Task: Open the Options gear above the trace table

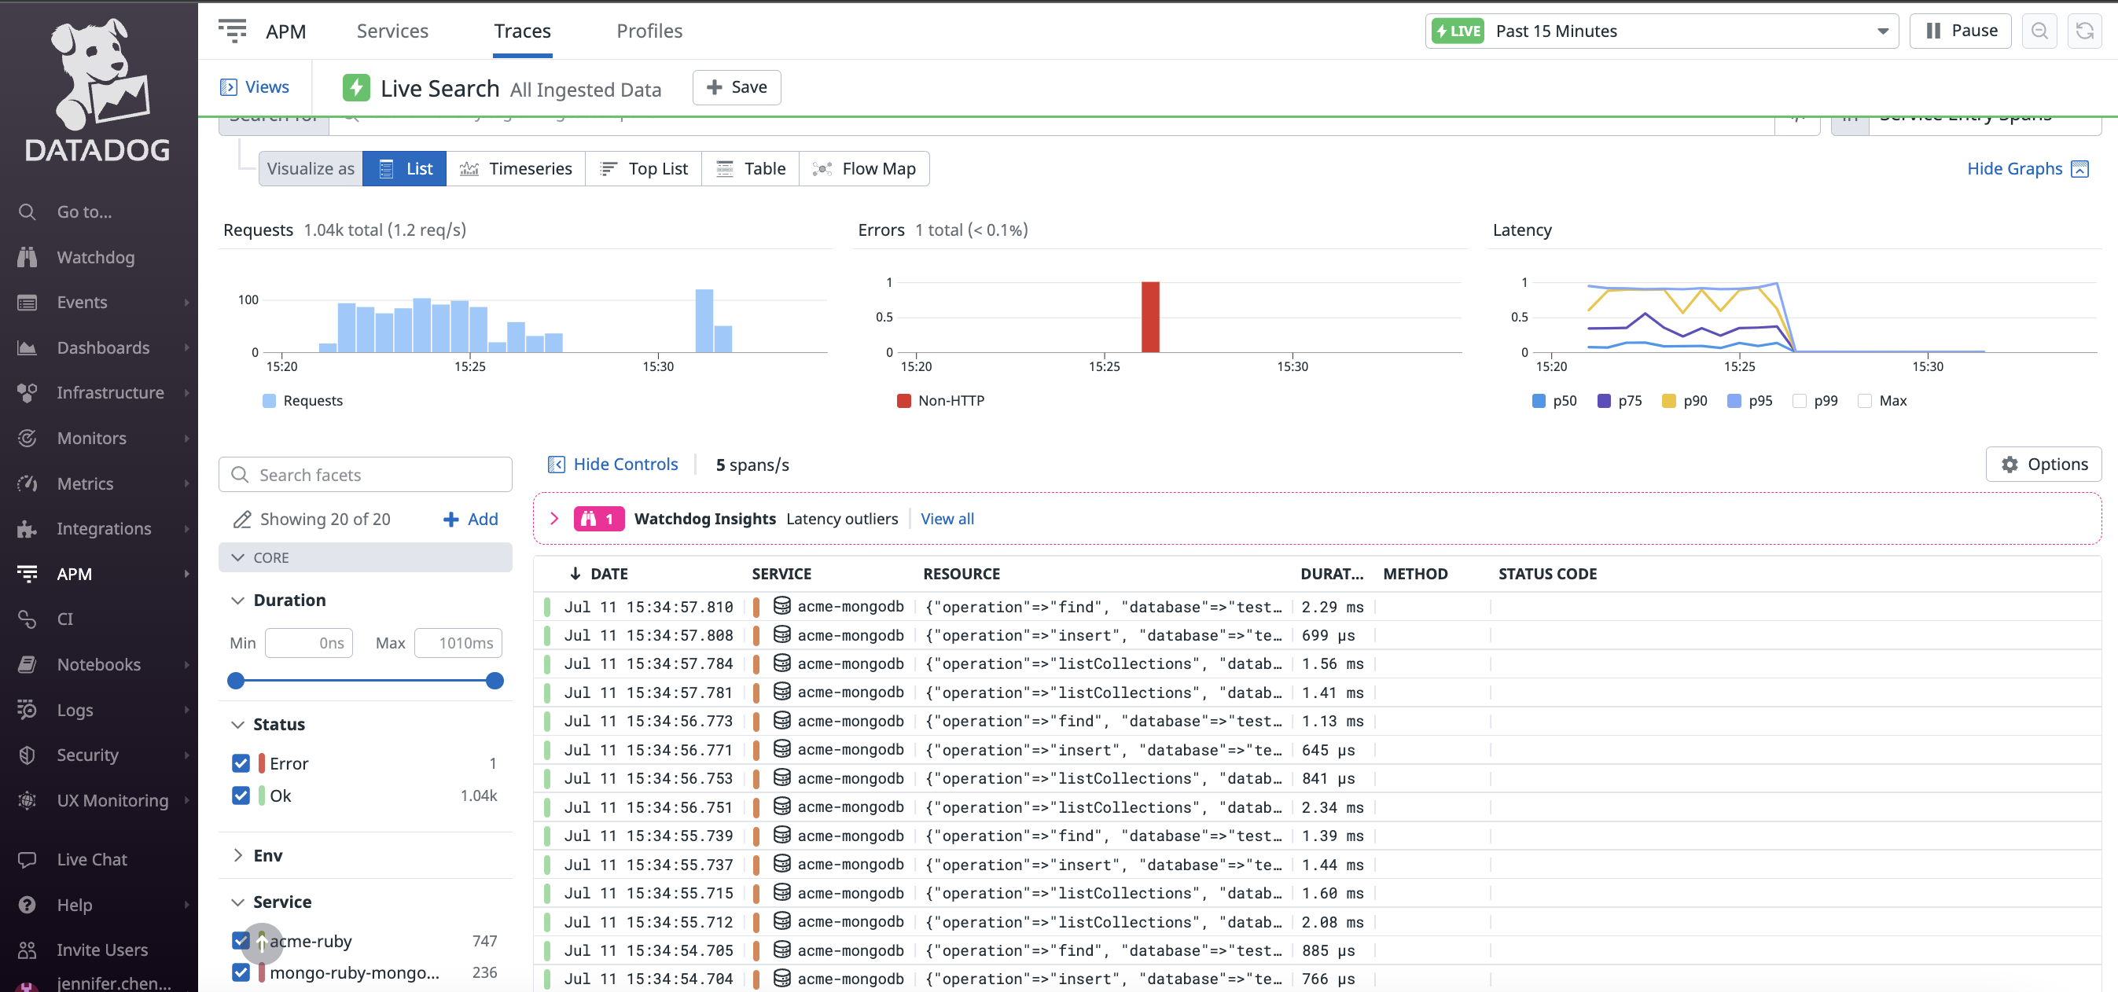Action: tap(2044, 464)
